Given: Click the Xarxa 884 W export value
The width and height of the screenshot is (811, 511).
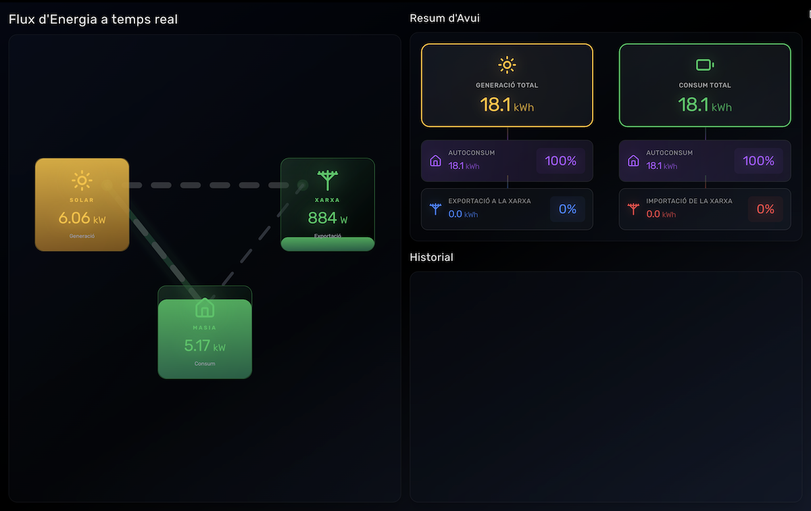Looking at the screenshot, I should 327,218.
